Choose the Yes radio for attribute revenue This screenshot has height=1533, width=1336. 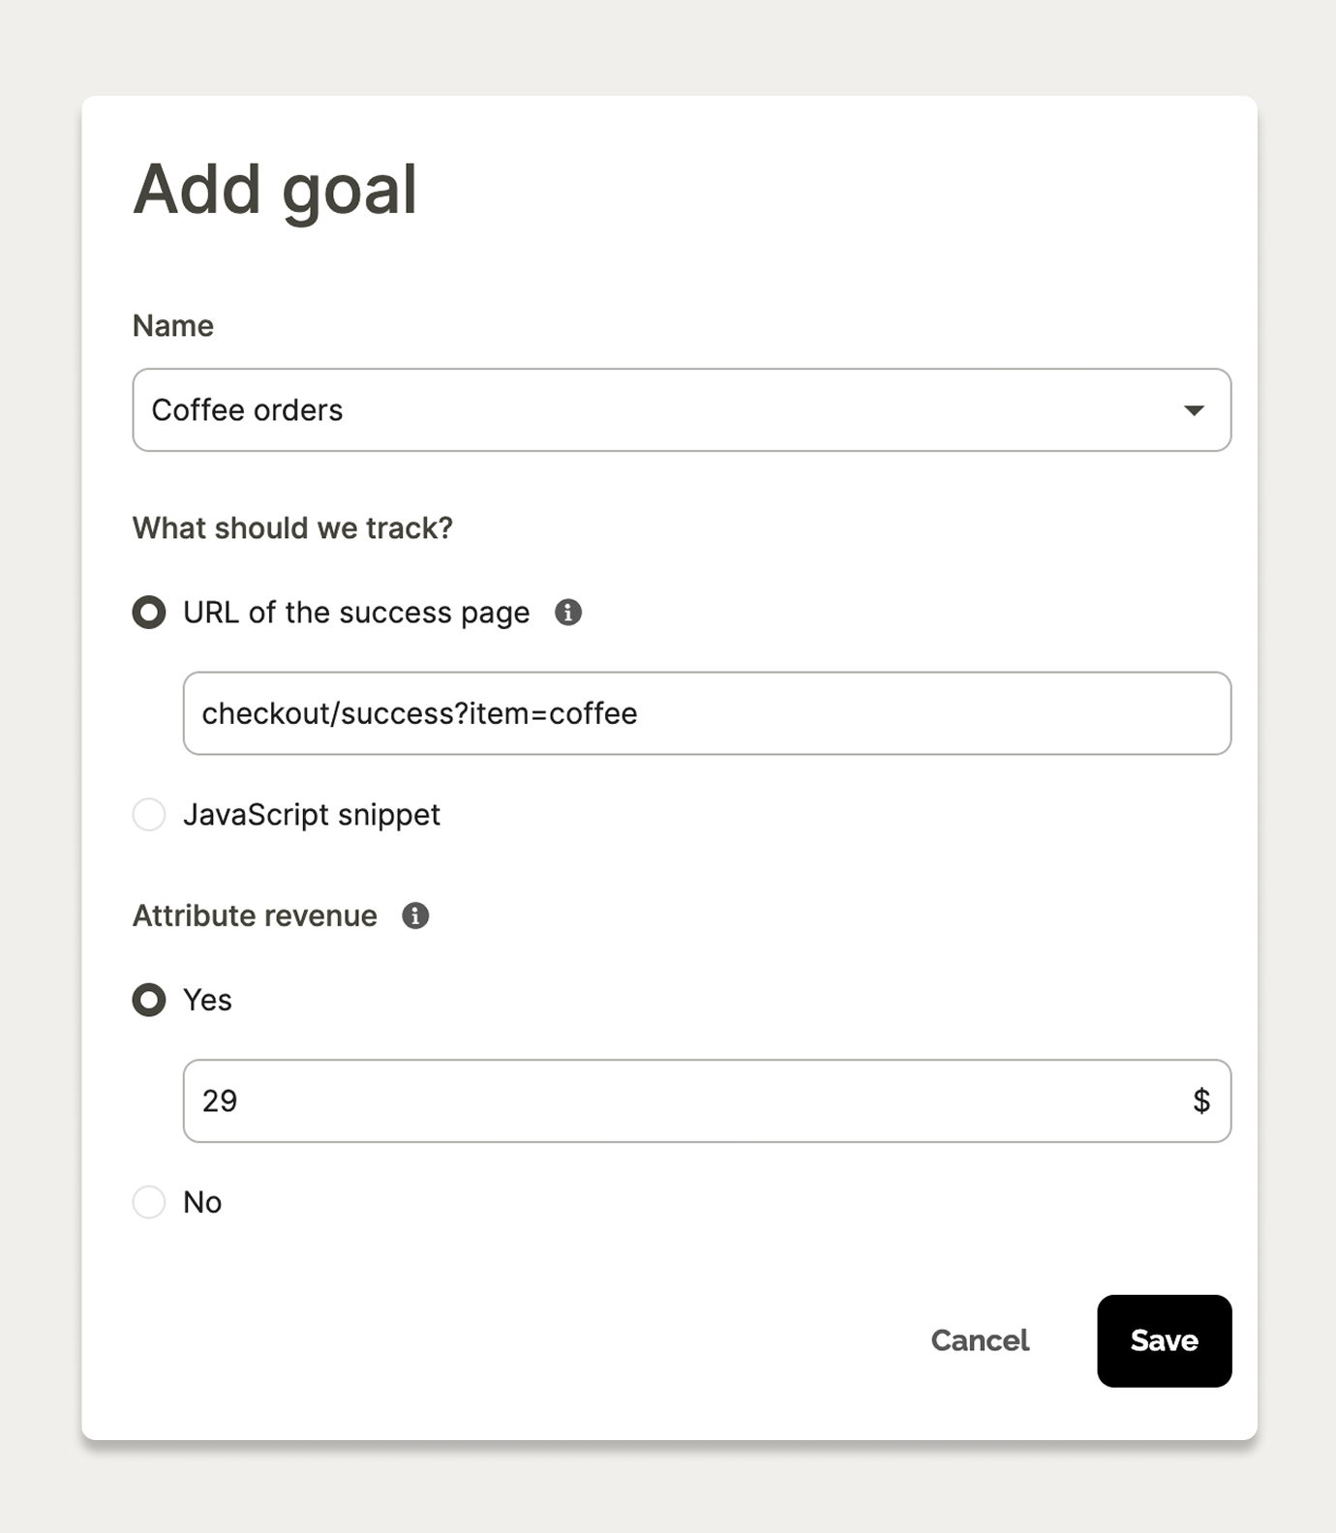[x=149, y=1000]
